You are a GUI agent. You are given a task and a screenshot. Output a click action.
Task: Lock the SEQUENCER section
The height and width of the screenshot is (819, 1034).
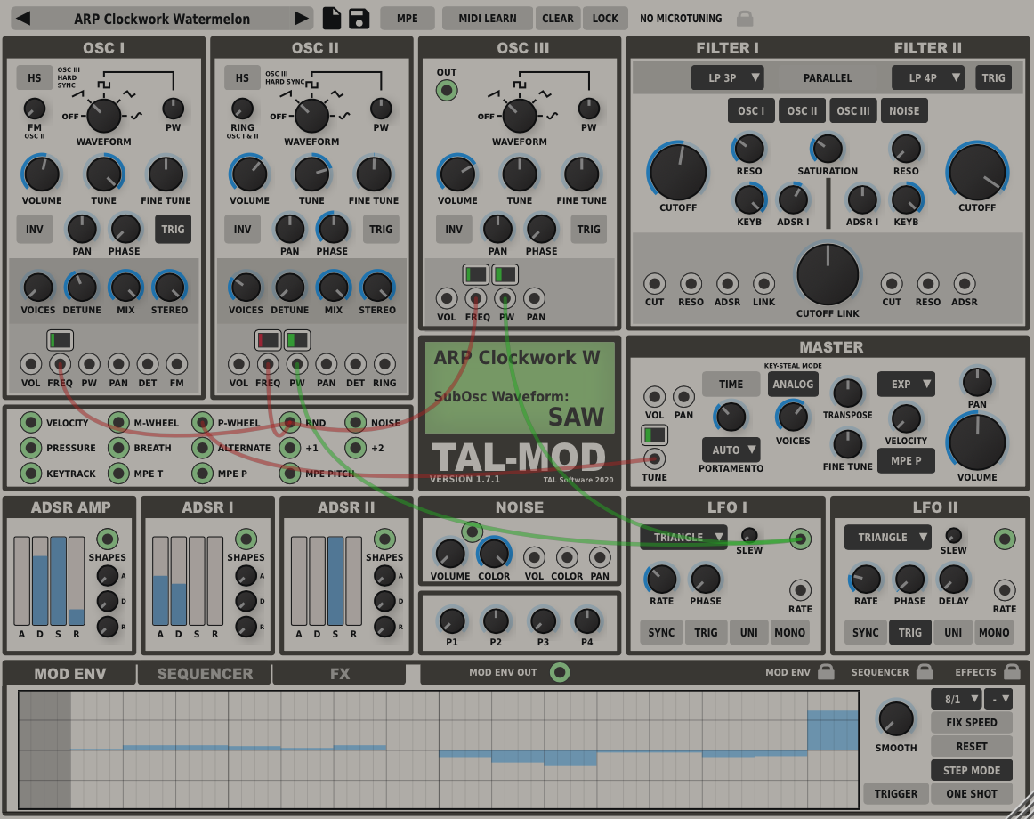point(925,673)
